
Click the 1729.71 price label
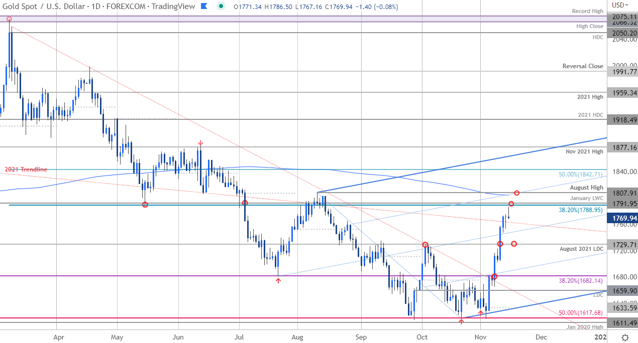(622, 244)
